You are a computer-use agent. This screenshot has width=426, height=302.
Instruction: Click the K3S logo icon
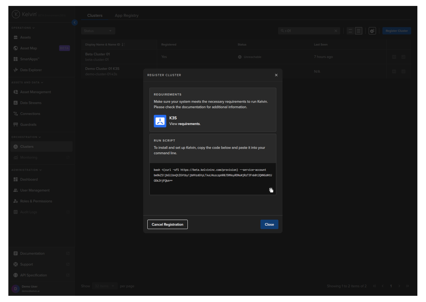click(160, 121)
